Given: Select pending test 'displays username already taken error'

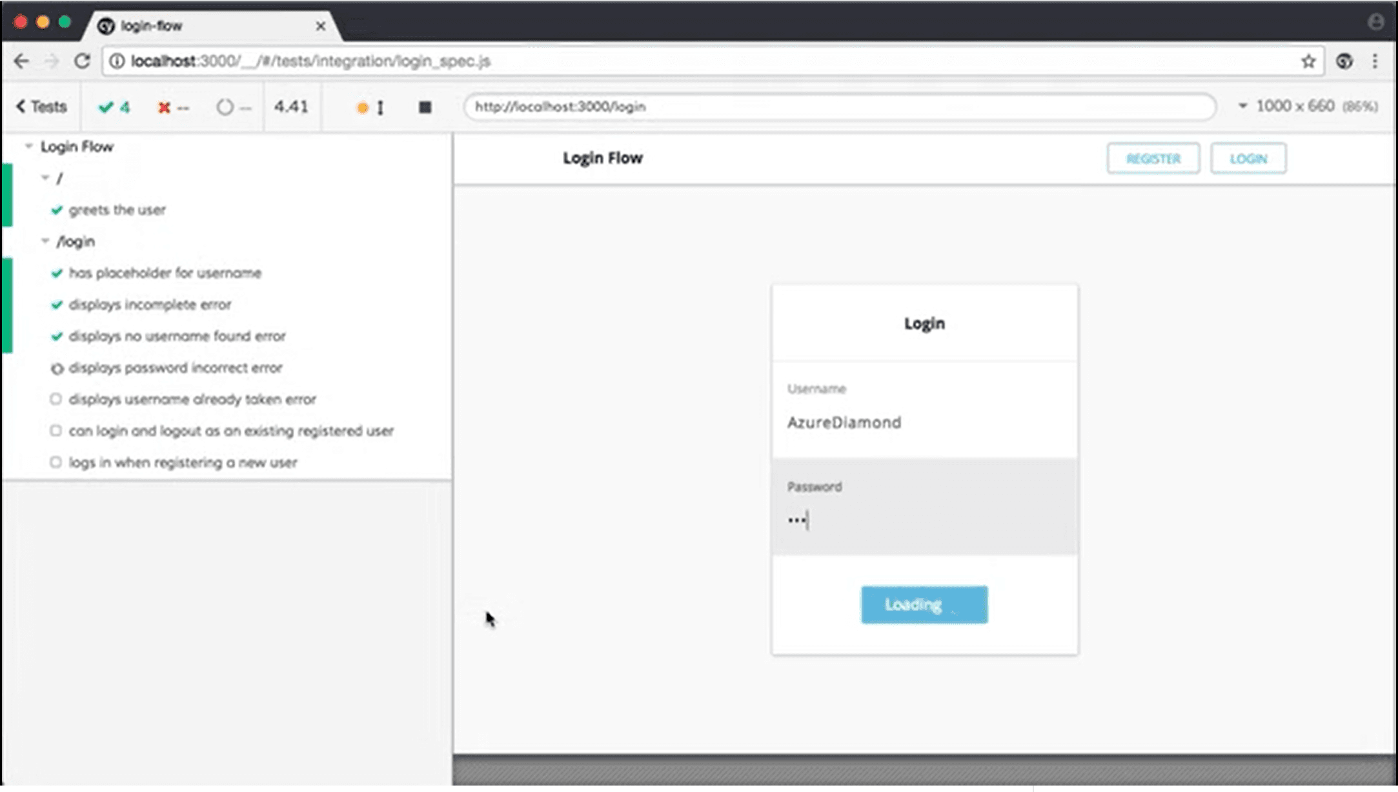Looking at the screenshot, I should [192, 400].
